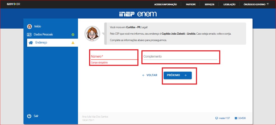Click the power icon next to Sair
The height and width of the screenshot is (125, 276).
pos(29,116)
